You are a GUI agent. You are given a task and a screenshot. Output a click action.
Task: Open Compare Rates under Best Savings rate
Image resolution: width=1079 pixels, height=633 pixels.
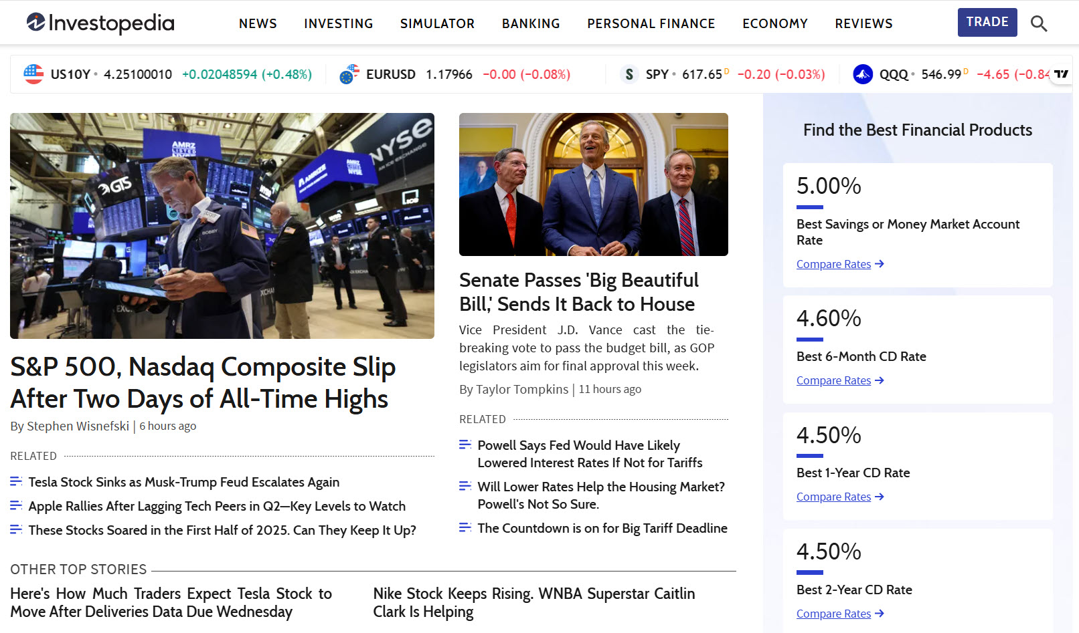[833, 264]
